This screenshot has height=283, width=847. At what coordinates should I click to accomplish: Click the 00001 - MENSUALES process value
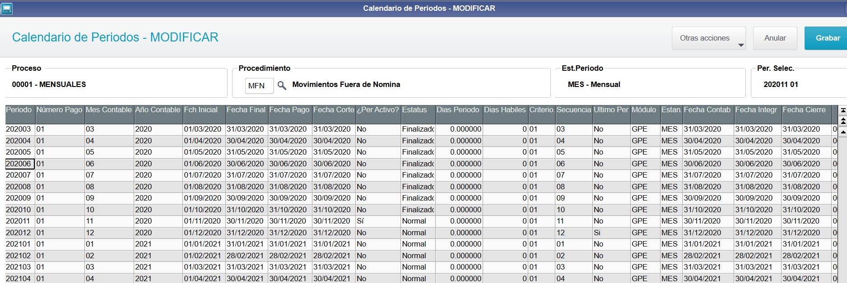point(49,85)
